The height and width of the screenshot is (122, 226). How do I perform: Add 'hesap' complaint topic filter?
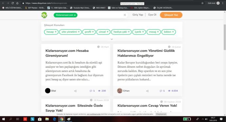point(51,32)
